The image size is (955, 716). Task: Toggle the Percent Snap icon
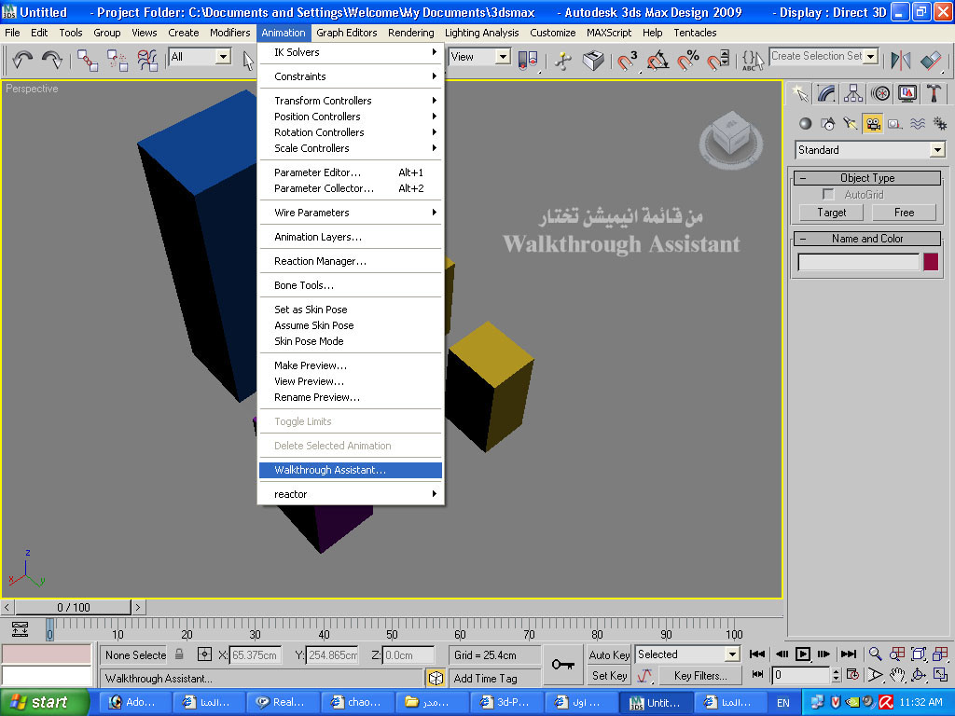pyautogui.click(x=688, y=60)
